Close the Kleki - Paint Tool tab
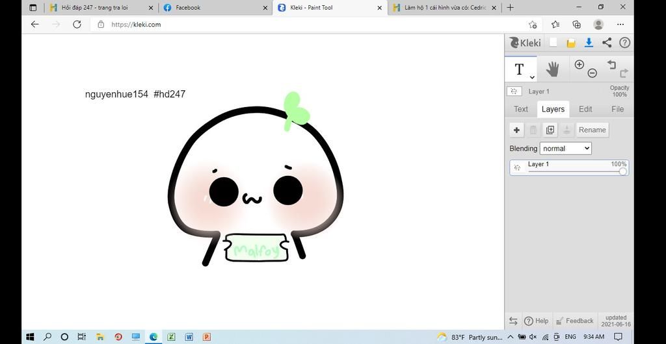 click(379, 8)
